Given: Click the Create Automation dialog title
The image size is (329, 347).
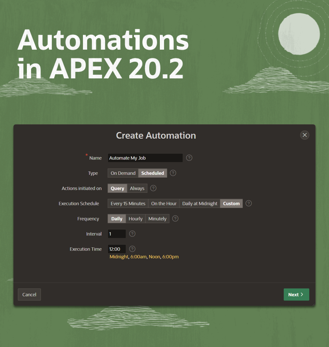Looking at the screenshot, I should (x=156, y=135).
